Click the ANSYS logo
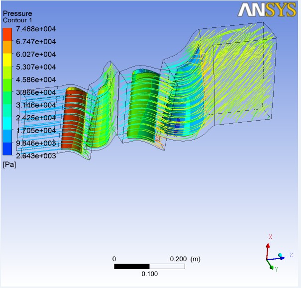Viewport: 301px width, 288px height. click(268, 10)
